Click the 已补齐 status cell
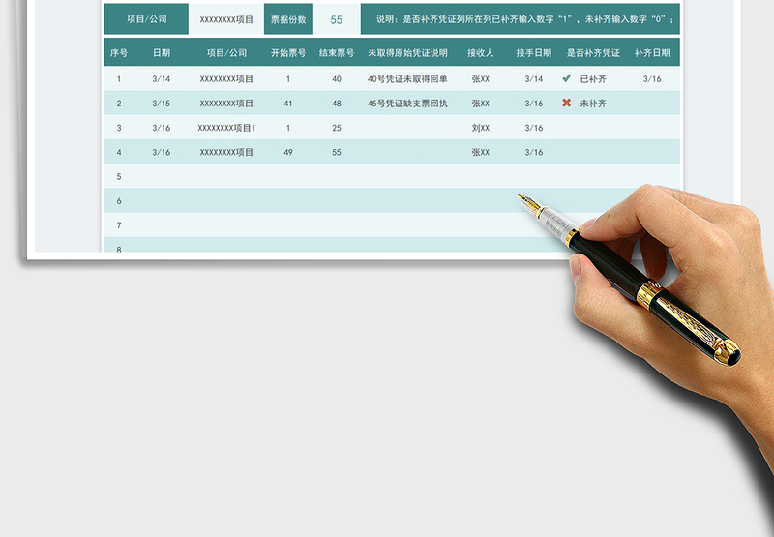The image size is (774, 537). (x=593, y=79)
